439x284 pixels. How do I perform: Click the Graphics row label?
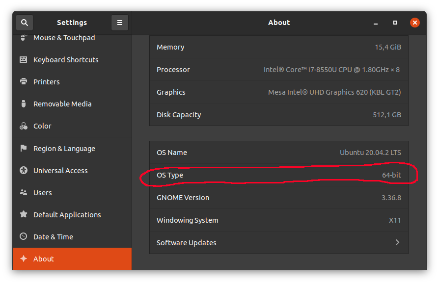point(171,92)
